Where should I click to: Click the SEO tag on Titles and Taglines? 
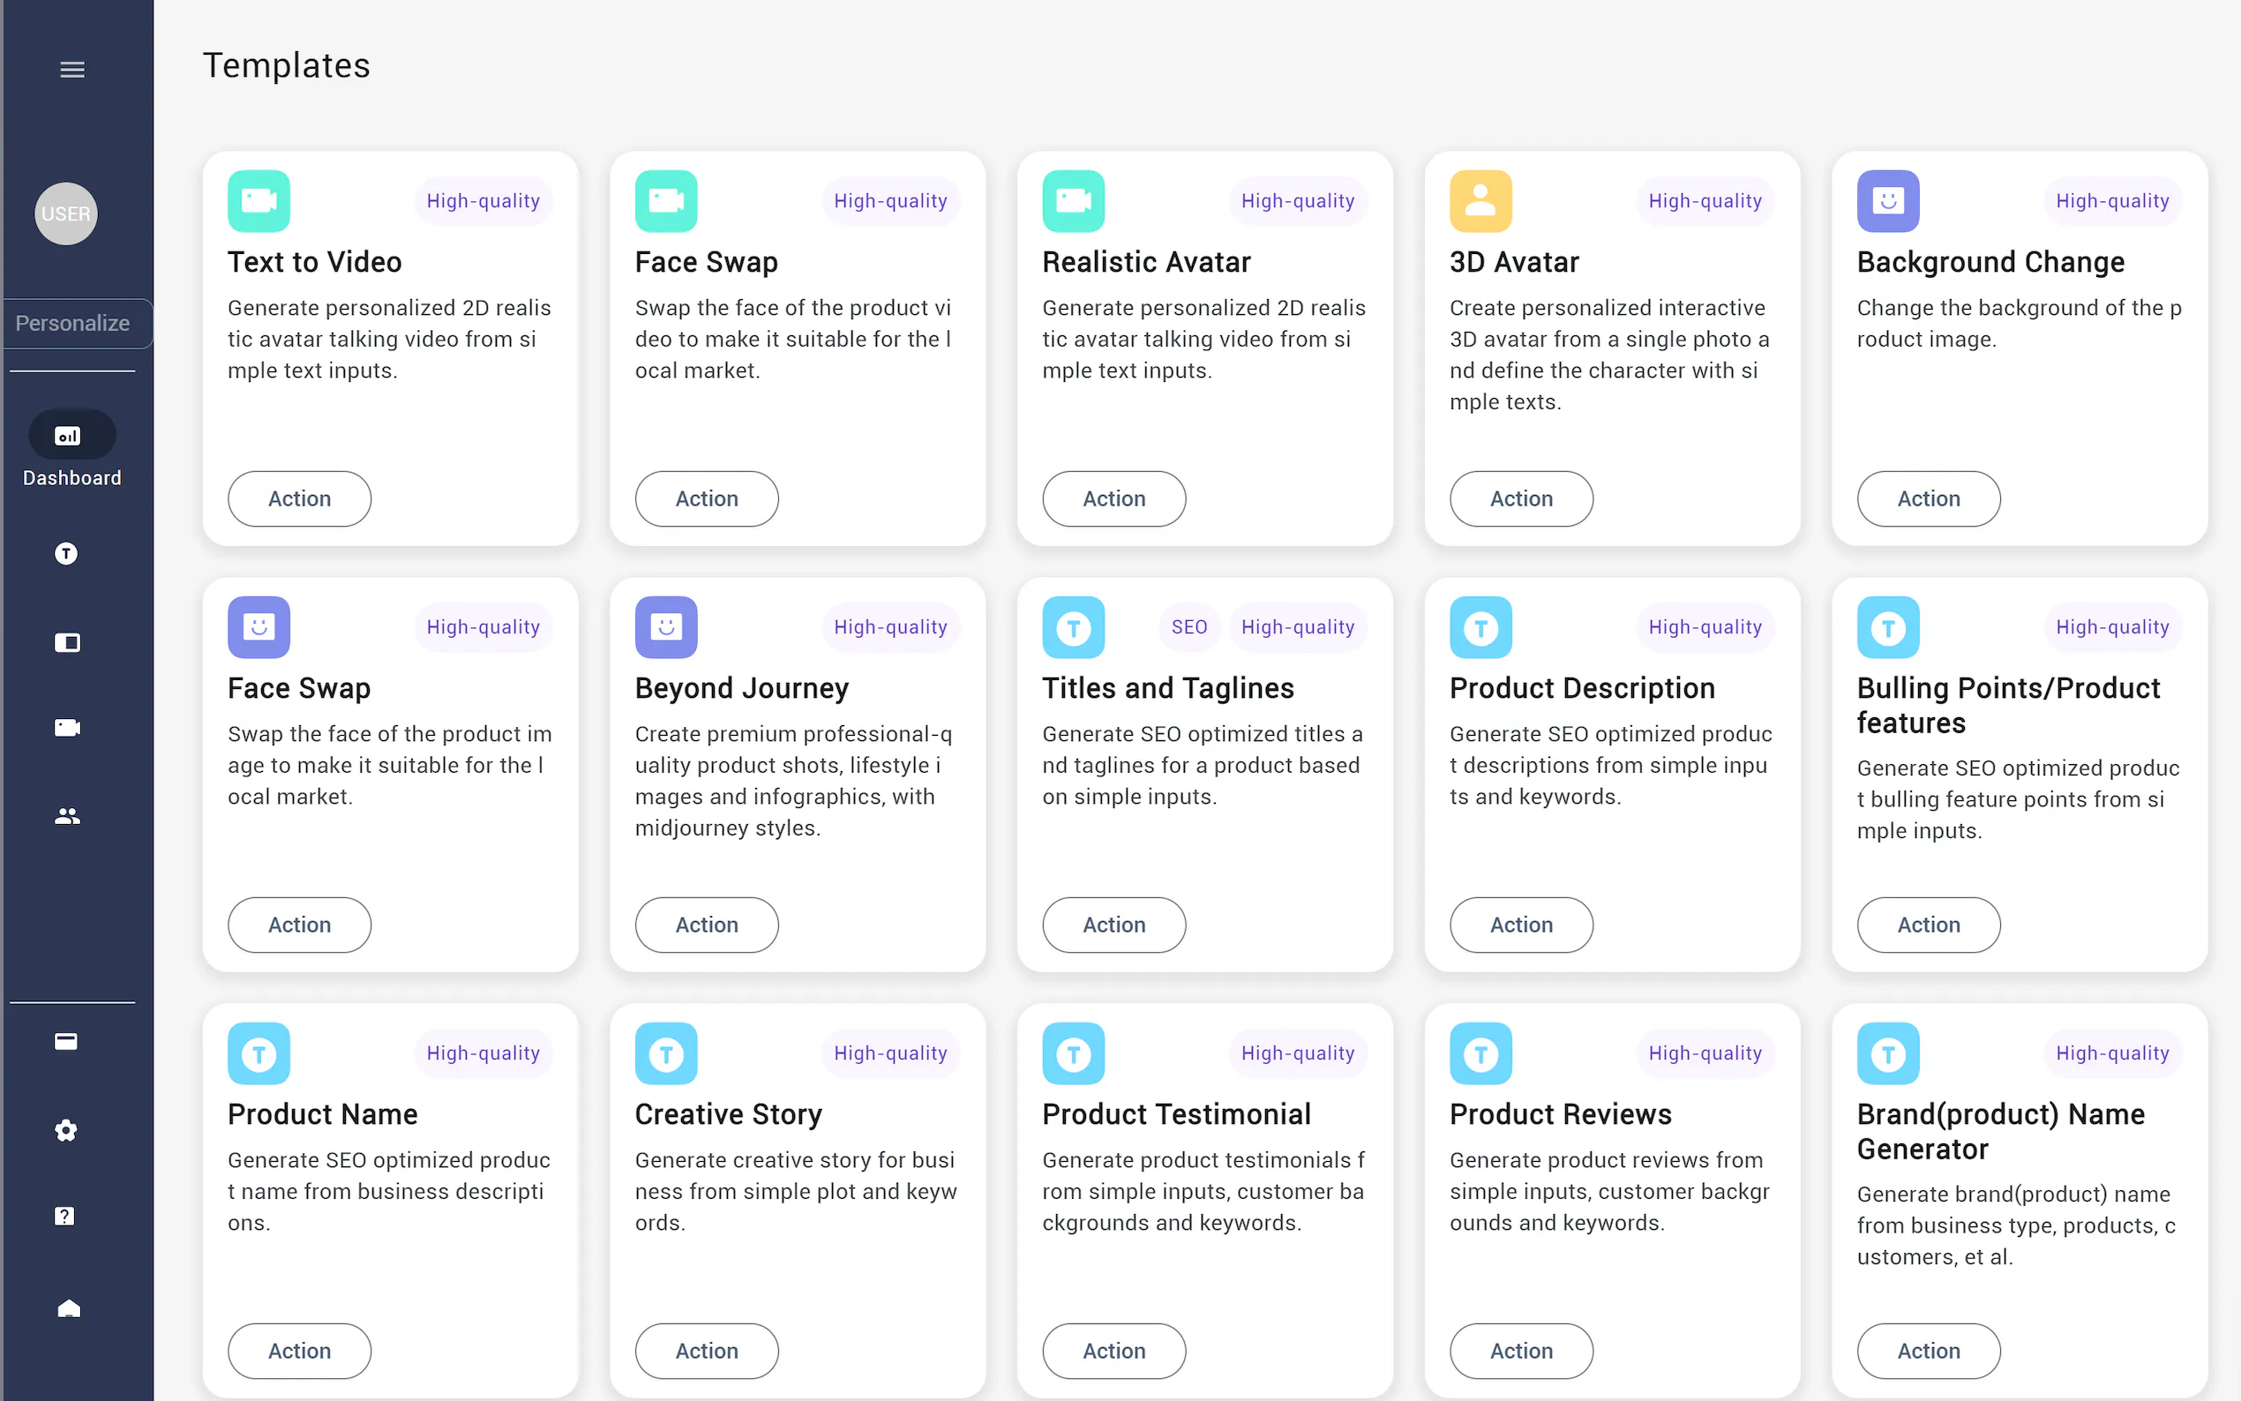pyautogui.click(x=1188, y=627)
